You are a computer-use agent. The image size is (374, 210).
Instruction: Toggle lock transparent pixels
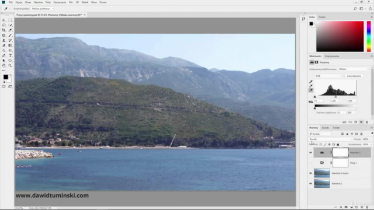click(321, 145)
